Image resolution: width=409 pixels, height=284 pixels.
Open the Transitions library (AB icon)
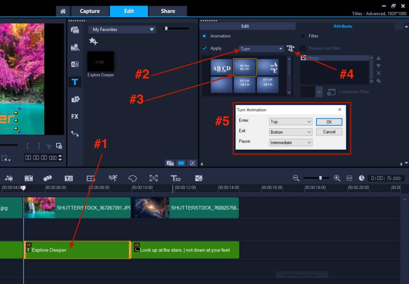[x=75, y=64]
